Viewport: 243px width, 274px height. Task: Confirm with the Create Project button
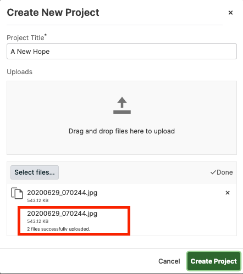(x=213, y=261)
